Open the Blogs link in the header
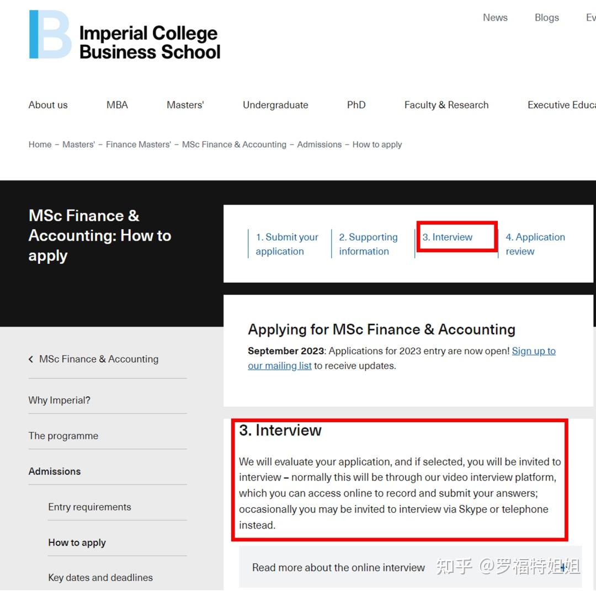Screen dimensions: 596x591 click(x=546, y=18)
